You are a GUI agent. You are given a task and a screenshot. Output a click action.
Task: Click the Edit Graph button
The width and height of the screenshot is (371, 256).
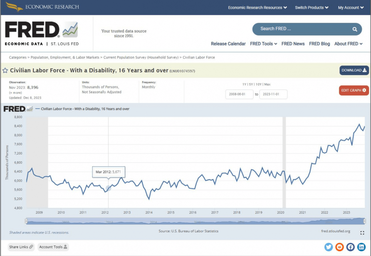tap(354, 90)
